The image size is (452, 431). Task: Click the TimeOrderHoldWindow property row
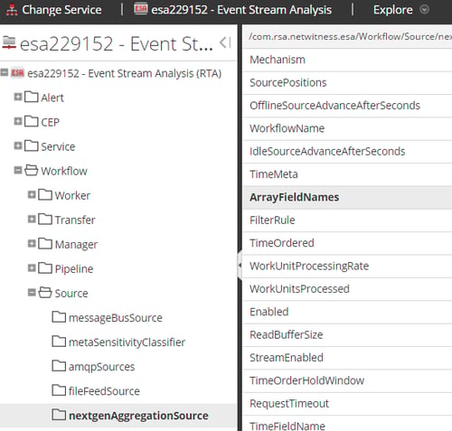coord(347,380)
